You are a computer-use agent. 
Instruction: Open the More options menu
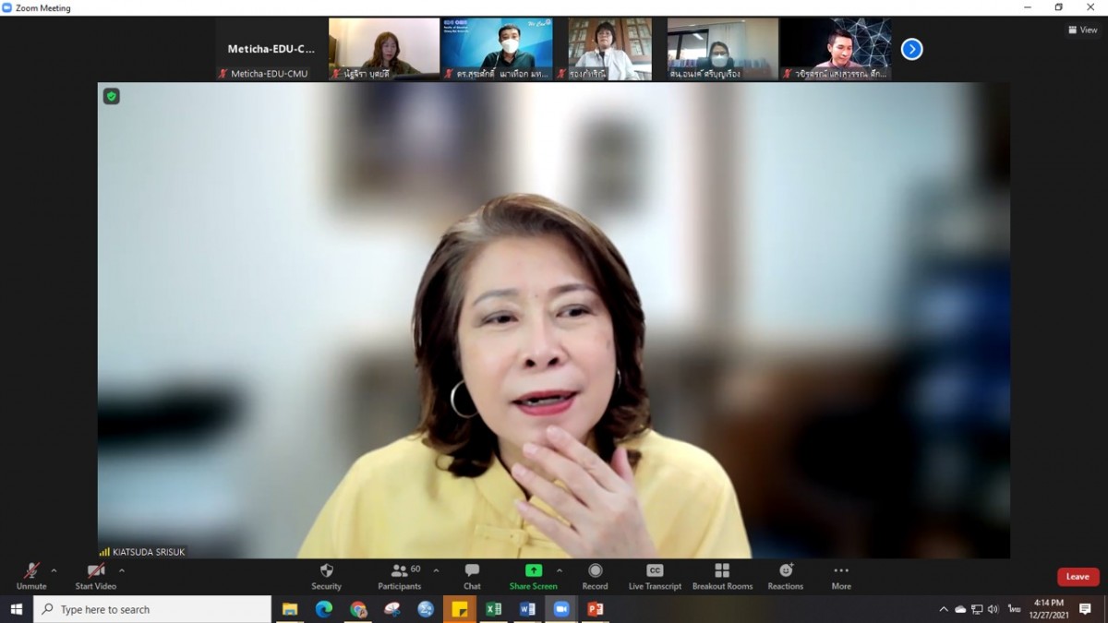(x=840, y=577)
